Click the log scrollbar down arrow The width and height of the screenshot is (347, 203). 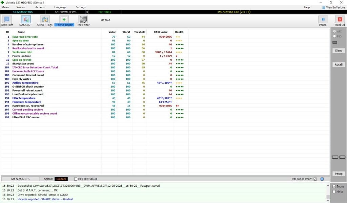point(328,201)
